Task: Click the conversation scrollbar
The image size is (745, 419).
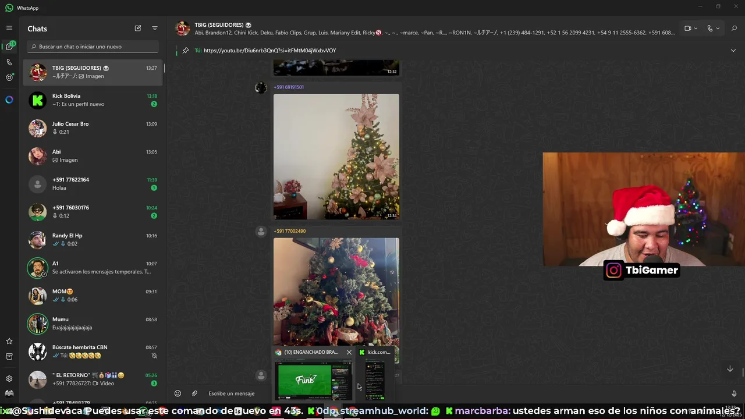Action: pyautogui.click(x=743, y=372)
